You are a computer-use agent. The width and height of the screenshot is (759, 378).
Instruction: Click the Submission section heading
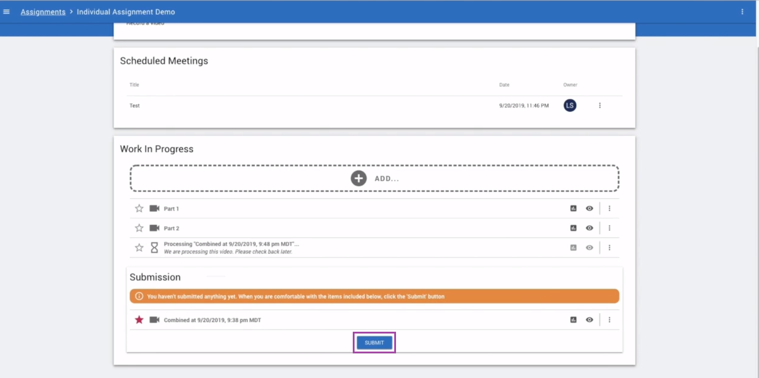pyautogui.click(x=155, y=278)
